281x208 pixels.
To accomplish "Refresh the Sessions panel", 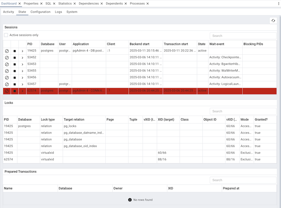I will 273,21.
